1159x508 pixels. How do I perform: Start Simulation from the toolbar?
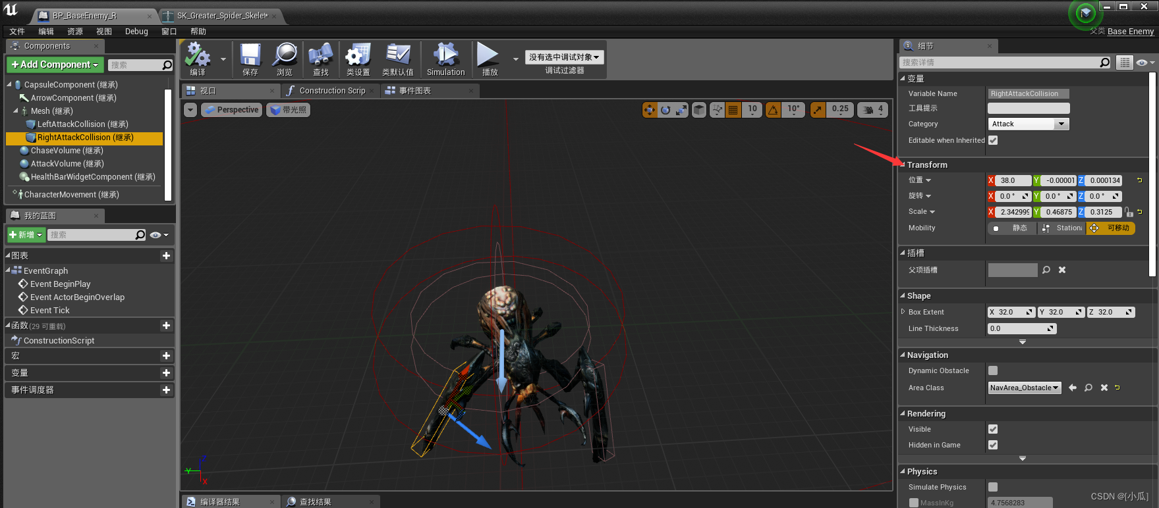pyautogui.click(x=446, y=59)
